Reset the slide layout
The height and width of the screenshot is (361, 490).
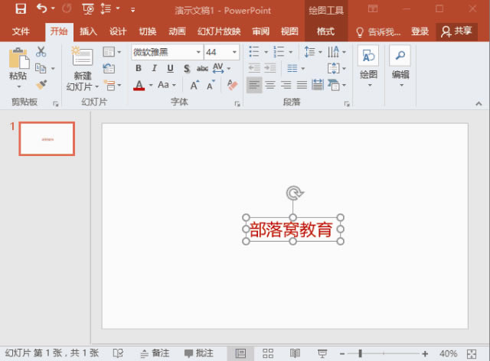109,68
